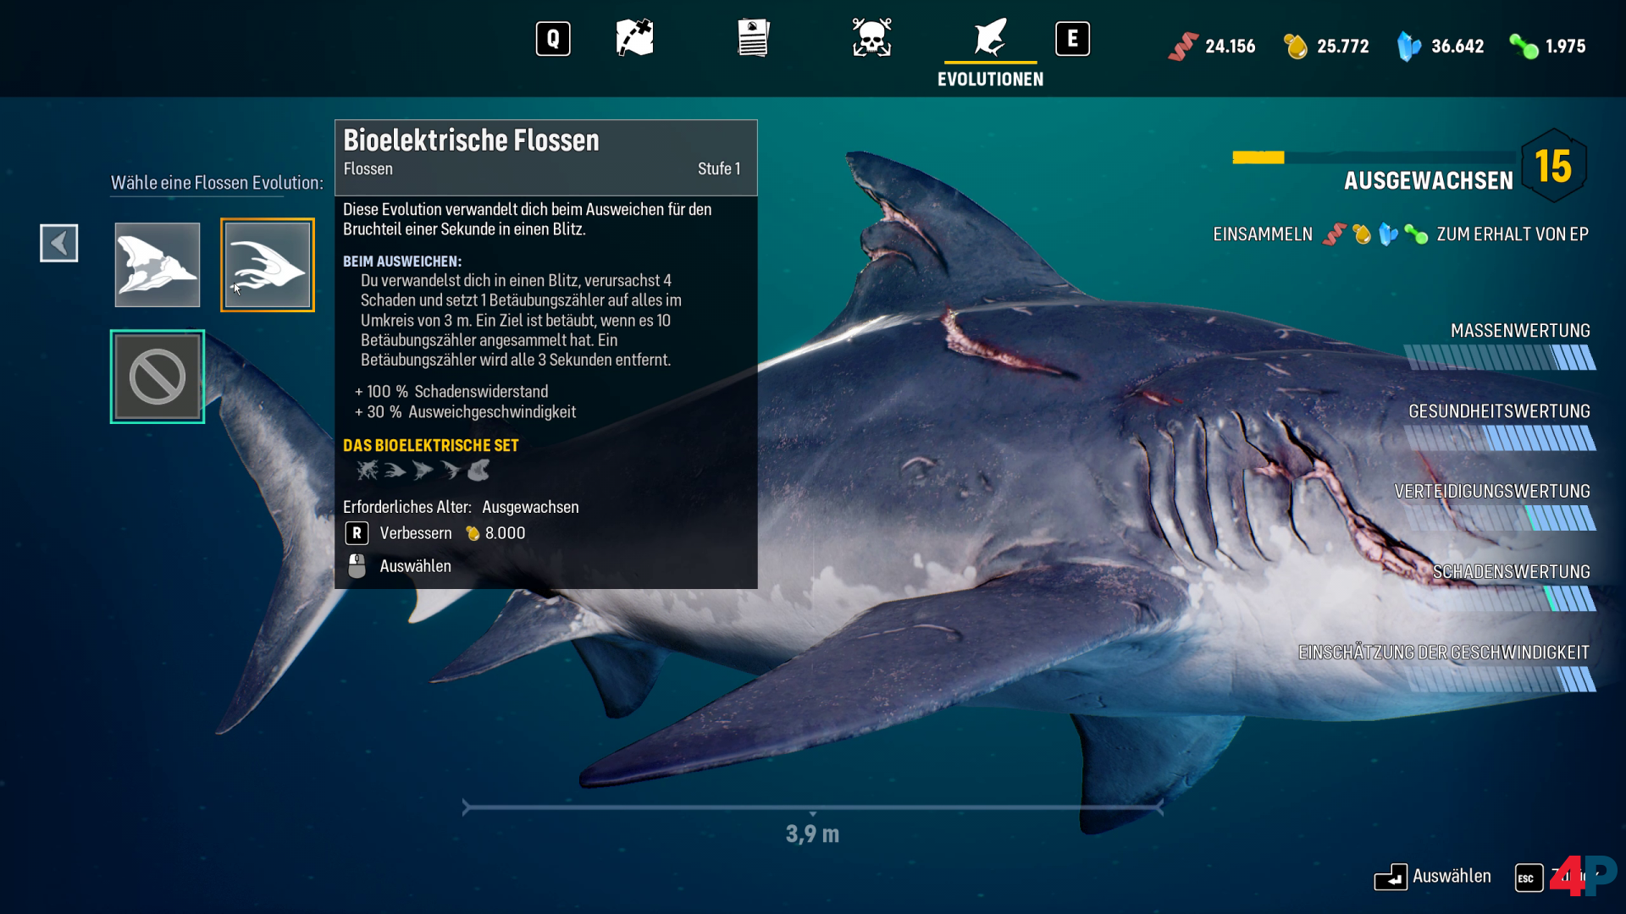Open the map screen icon
This screenshot has width=1626, height=914.
pos(634,37)
